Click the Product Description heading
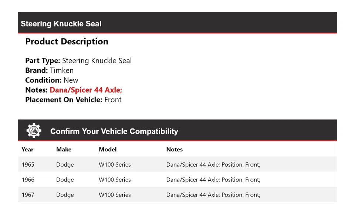The width and height of the screenshot is (355, 214). [67, 41]
